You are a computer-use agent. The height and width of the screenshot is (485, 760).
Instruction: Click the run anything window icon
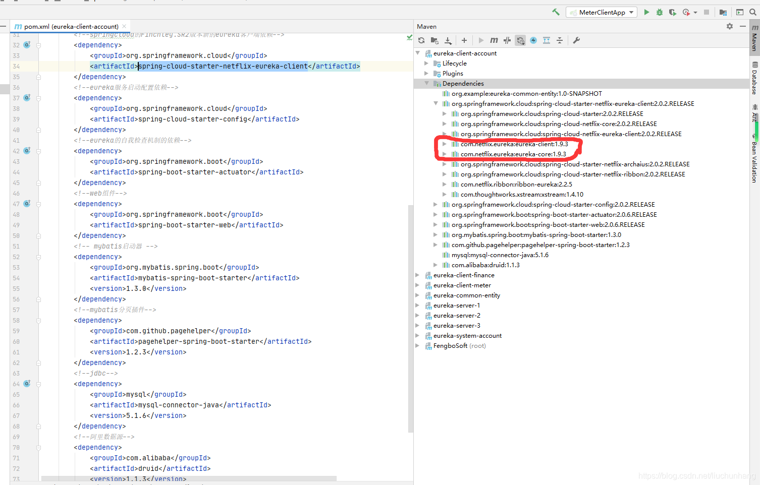tap(740, 12)
